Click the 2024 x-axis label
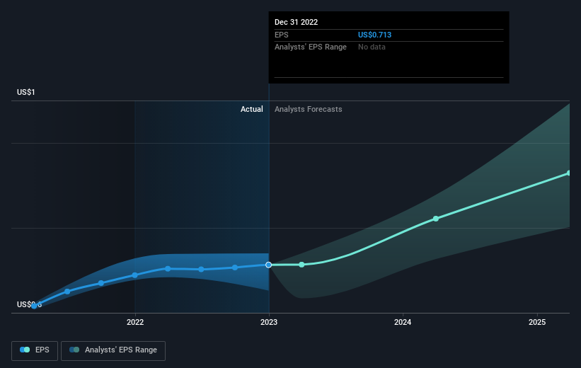This screenshot has width=581, height=368. (x=403, y=322)
